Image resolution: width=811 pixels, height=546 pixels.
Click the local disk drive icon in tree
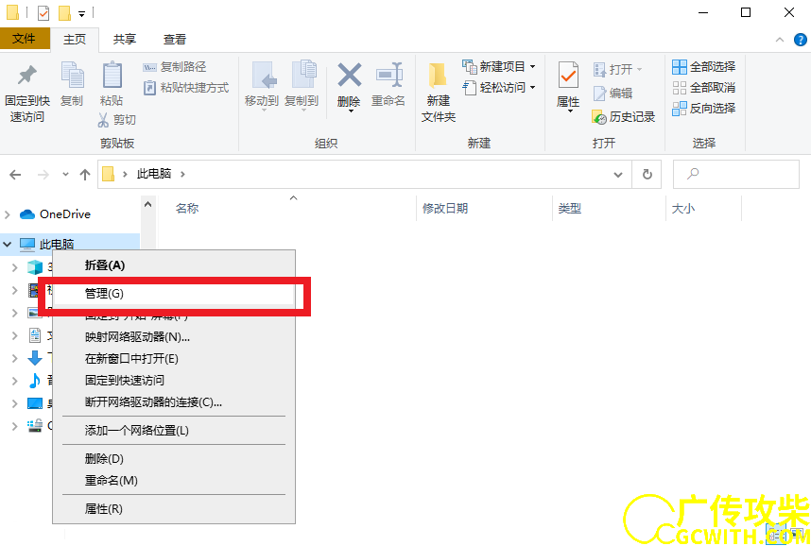(x=35, y=426)
